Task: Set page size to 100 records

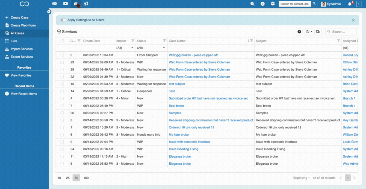Action: click(x=86, y=178)
